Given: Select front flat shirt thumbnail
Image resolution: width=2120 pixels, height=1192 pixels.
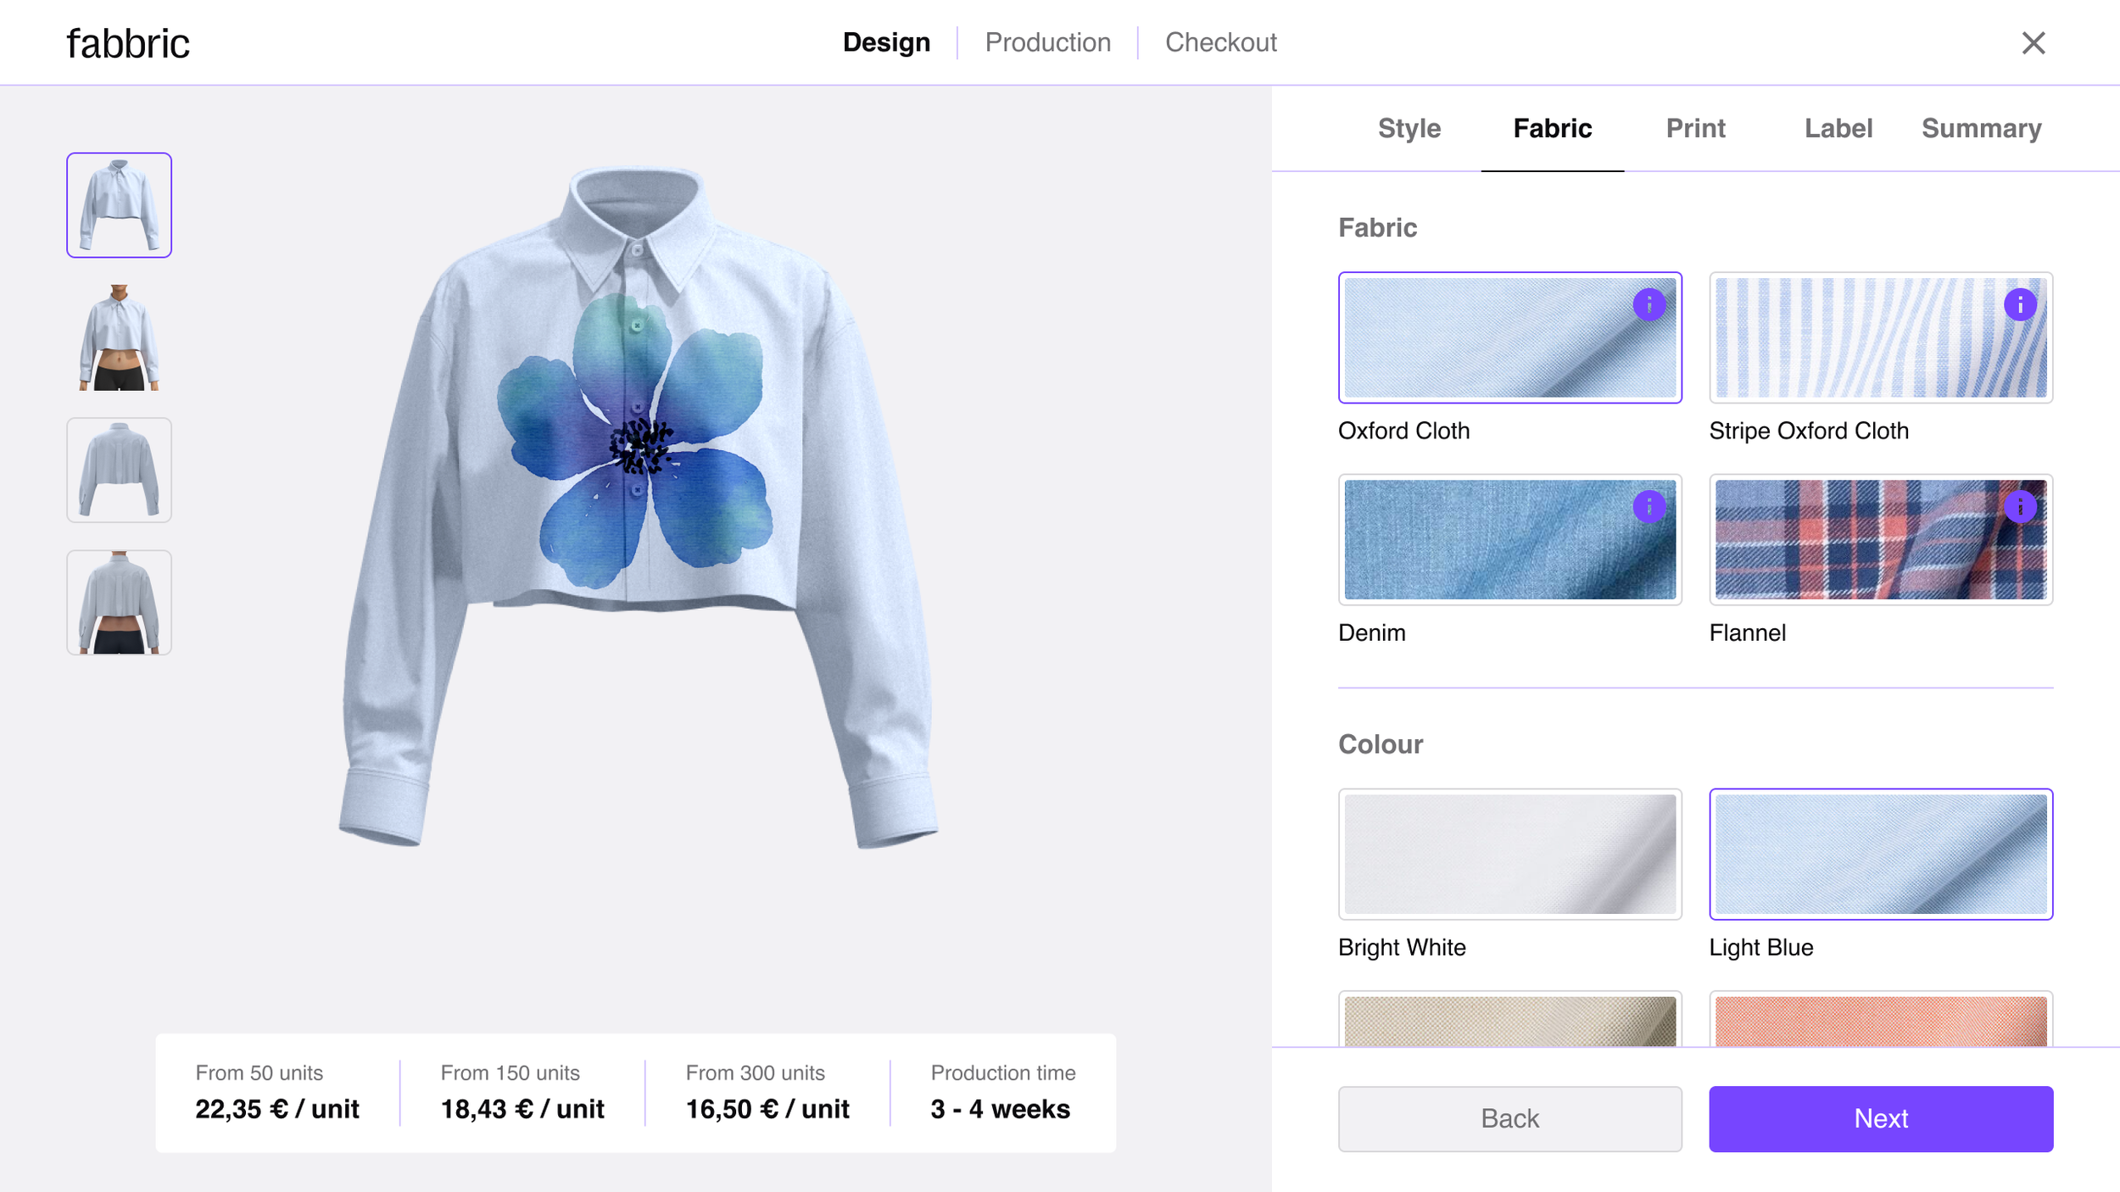Looking at the screenshot, I should pos(120,205).
